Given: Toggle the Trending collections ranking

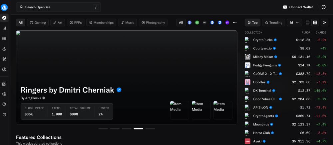Looking at the screenshot, I should (274, 23).
